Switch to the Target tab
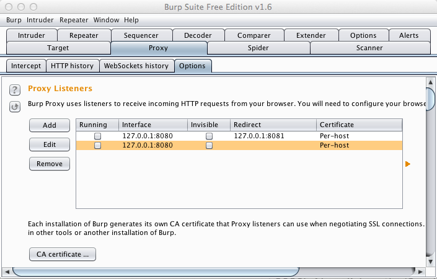This screenshot has height=279, width=437. click(x=58, y=48)
